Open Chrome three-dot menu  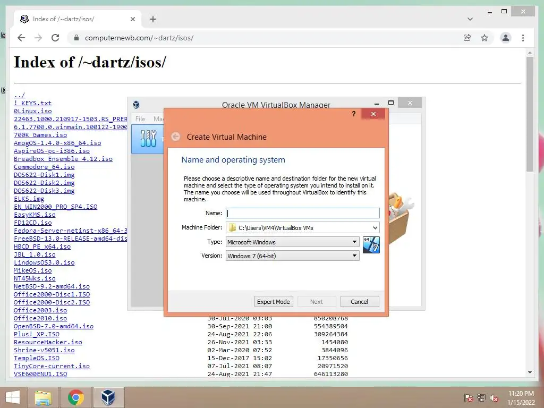(x=523, y=38)
